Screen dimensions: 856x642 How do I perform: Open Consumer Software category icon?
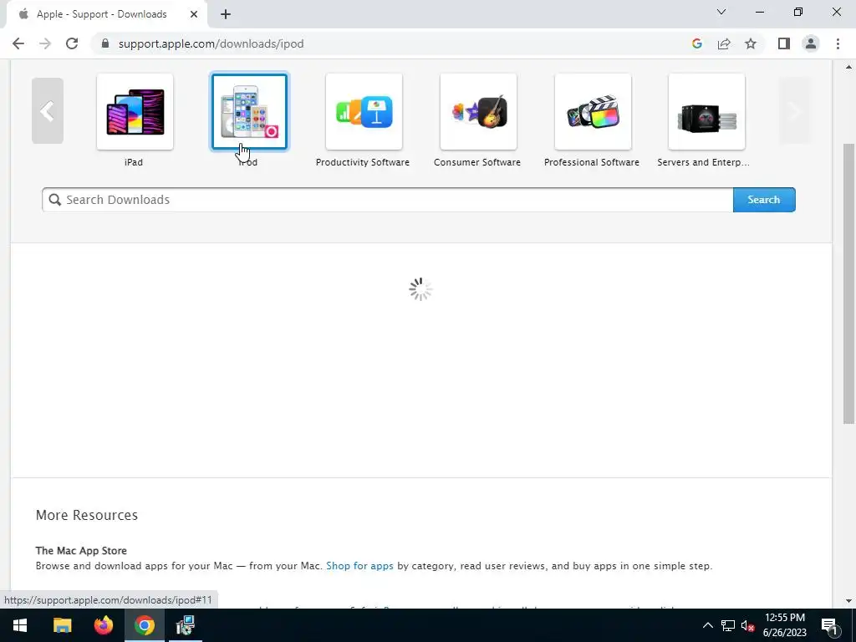click(478, 111)
